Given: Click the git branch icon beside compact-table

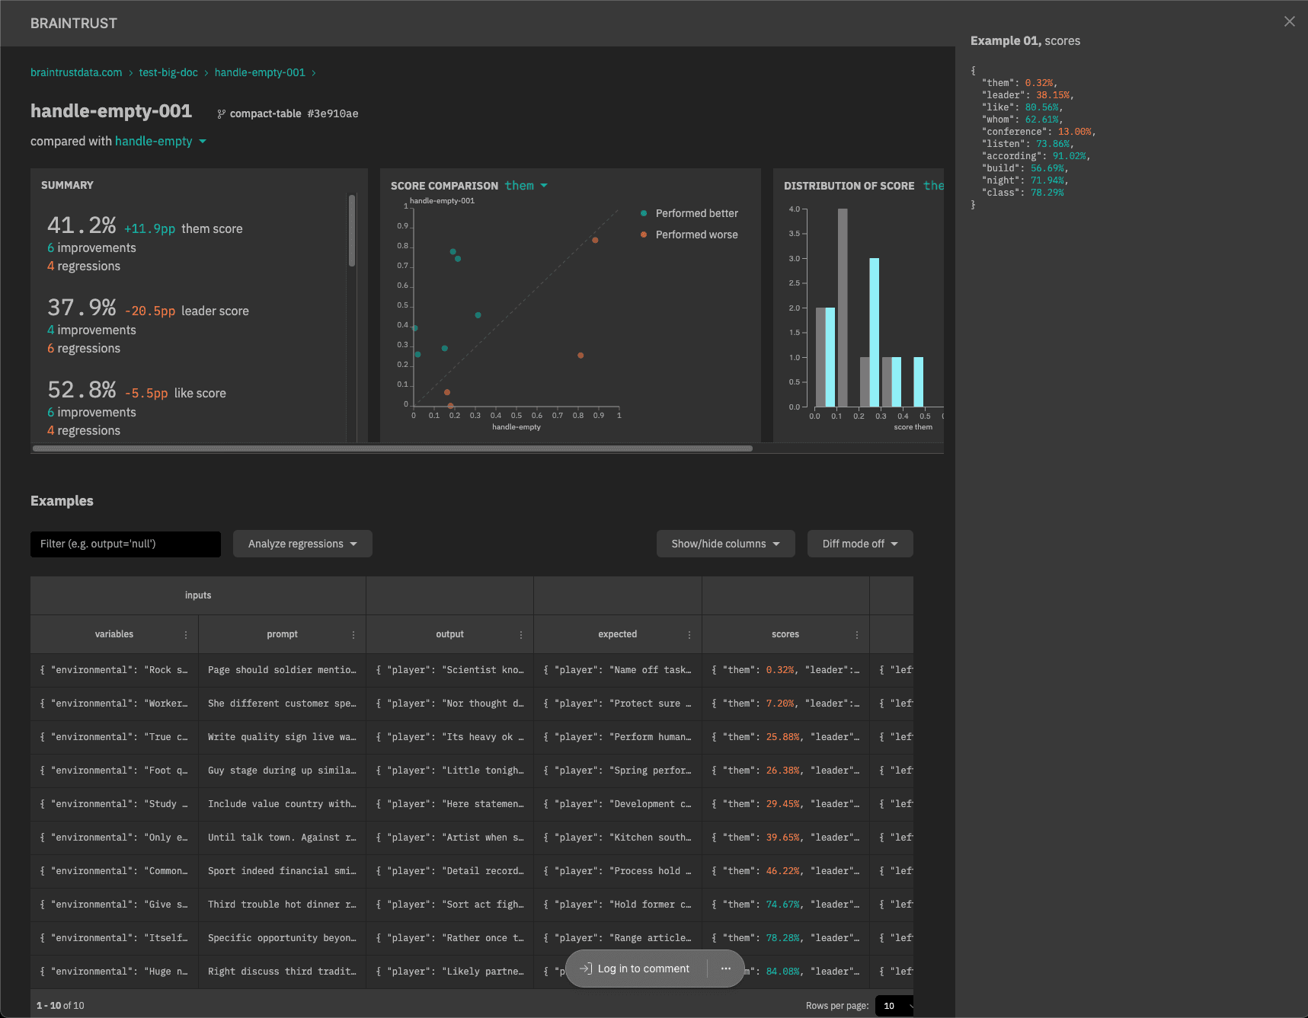Looking at the screenshot, I should click(x=221, y=114).
